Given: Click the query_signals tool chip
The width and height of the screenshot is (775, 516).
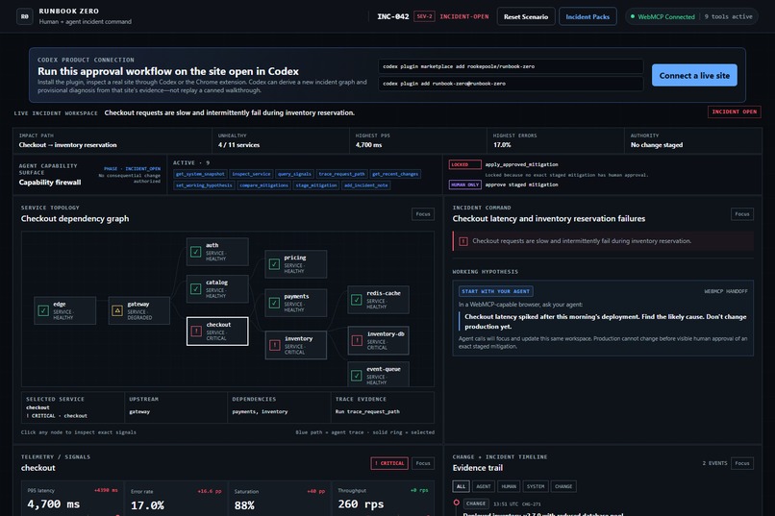Looking at the screenshot, I should tap(294, 174).
